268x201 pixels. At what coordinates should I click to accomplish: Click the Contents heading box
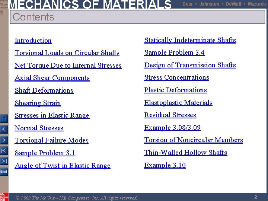click(138, 17)
